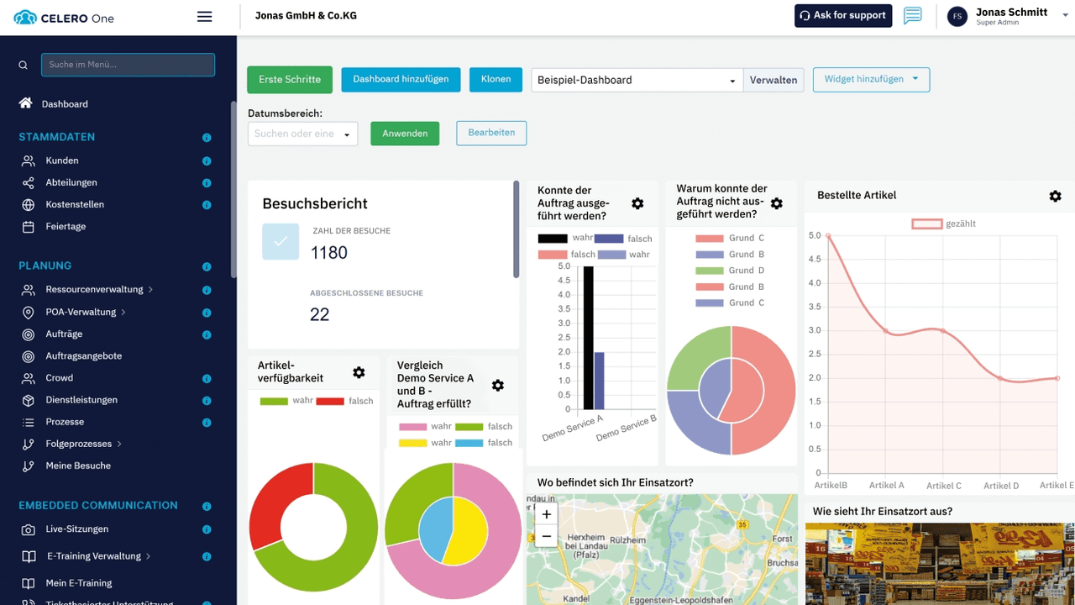Open Abteilungen menu item
The width and height of the screenshot is (1075, 605).
point(71,182)
